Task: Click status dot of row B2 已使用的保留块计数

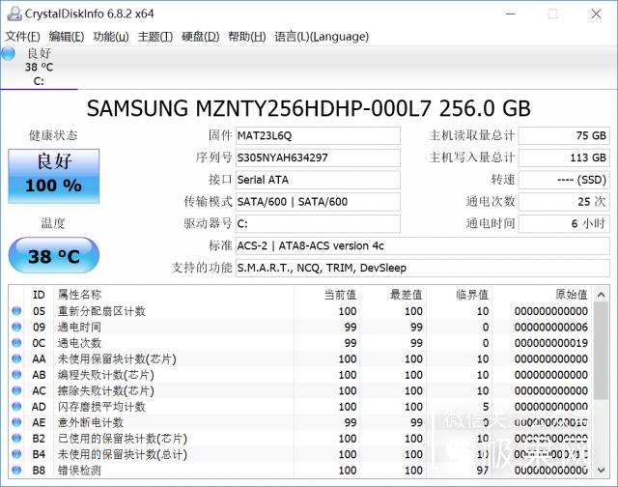Action: click(16, 438)
